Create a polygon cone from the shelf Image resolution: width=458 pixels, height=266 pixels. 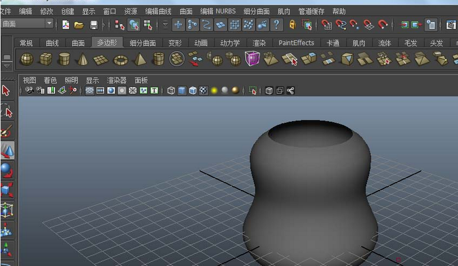(83, 58)
